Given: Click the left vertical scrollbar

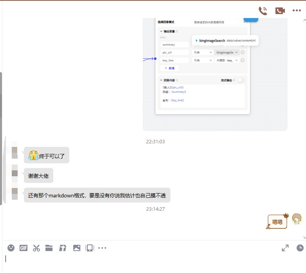Looking at the screenshot, I should point(1,139).
